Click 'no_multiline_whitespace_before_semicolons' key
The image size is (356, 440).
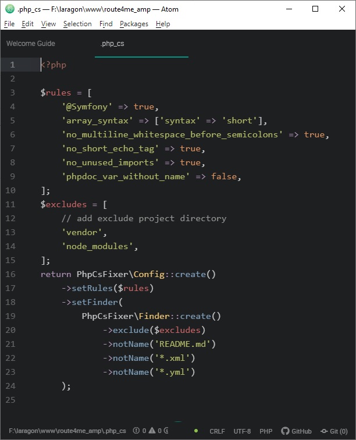click(172, 134)
